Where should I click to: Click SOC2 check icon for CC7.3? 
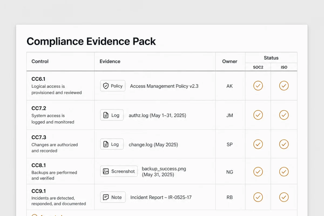point(258,144)
